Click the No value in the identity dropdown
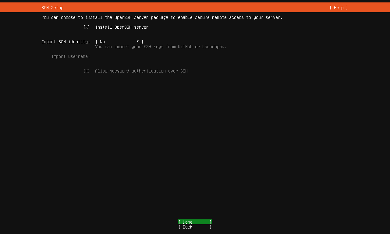The width and height of the screenshot is (390, 234). [102, 42]
